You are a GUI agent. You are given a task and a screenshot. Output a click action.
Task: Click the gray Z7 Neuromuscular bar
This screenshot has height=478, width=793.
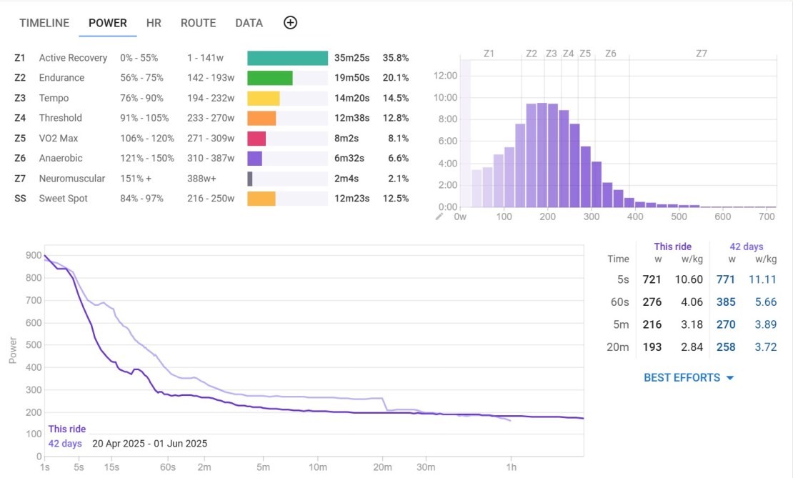click(250, 179)
